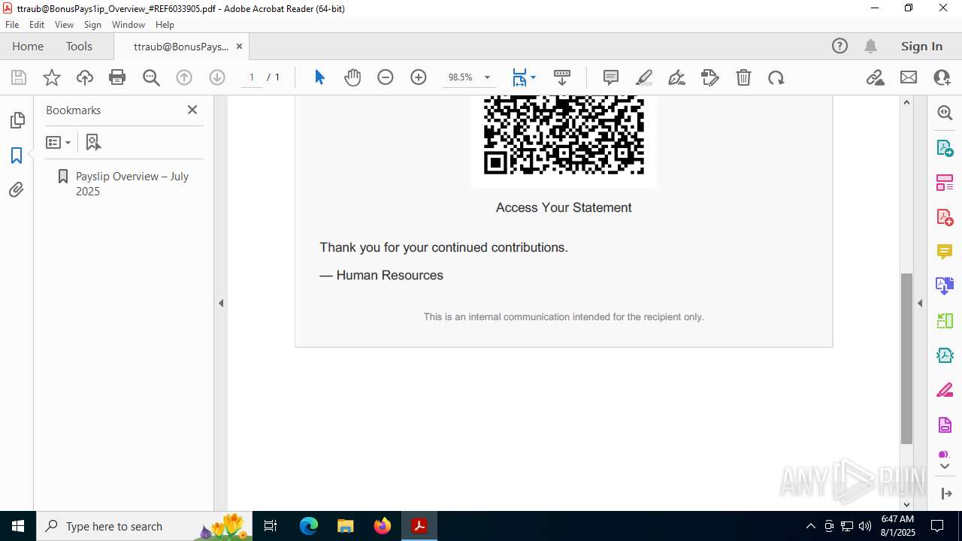
Task: Open the search tool in right pane
Action: (x=945, y=113)
